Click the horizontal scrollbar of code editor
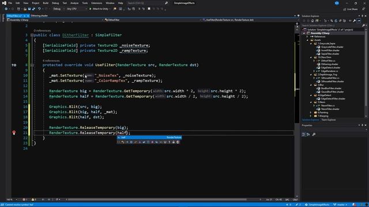 click(157, 200)
